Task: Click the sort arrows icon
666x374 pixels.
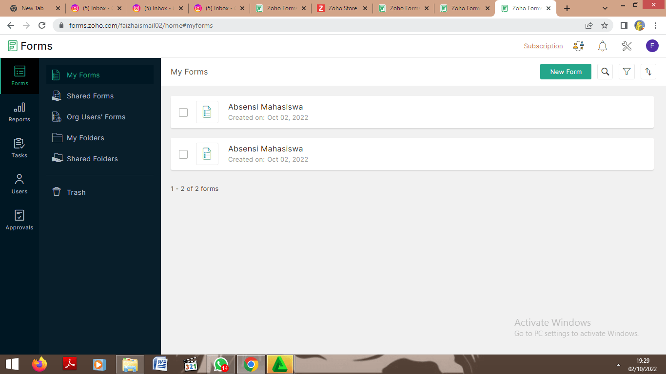Action: [x=648, y=72]
